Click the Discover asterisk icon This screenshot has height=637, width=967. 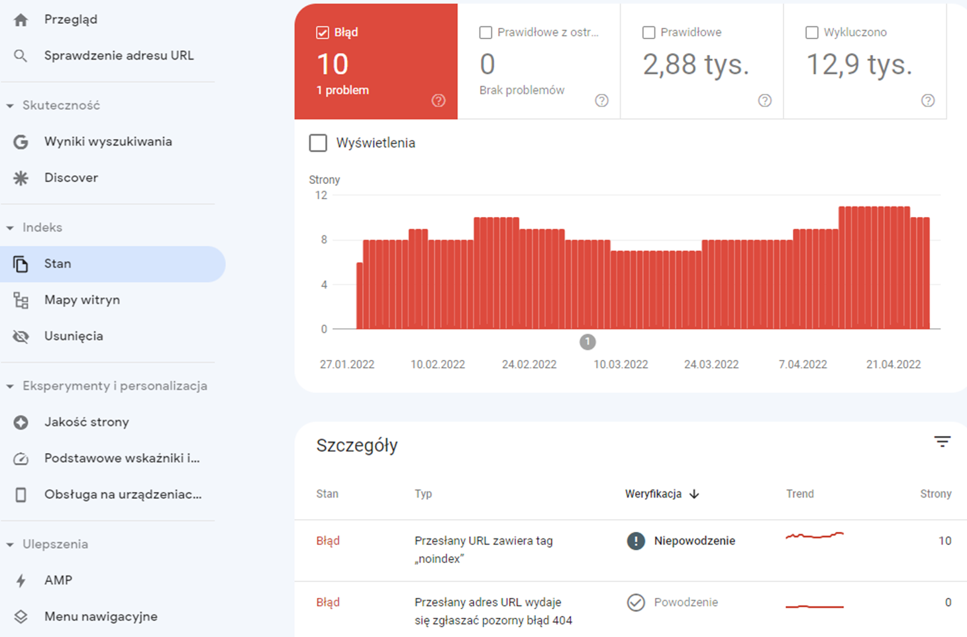[21, 178]
